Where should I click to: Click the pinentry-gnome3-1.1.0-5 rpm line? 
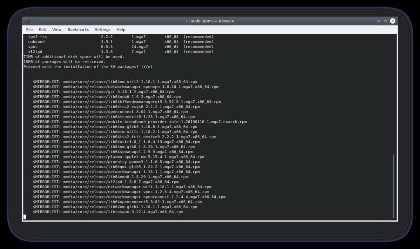116,162
